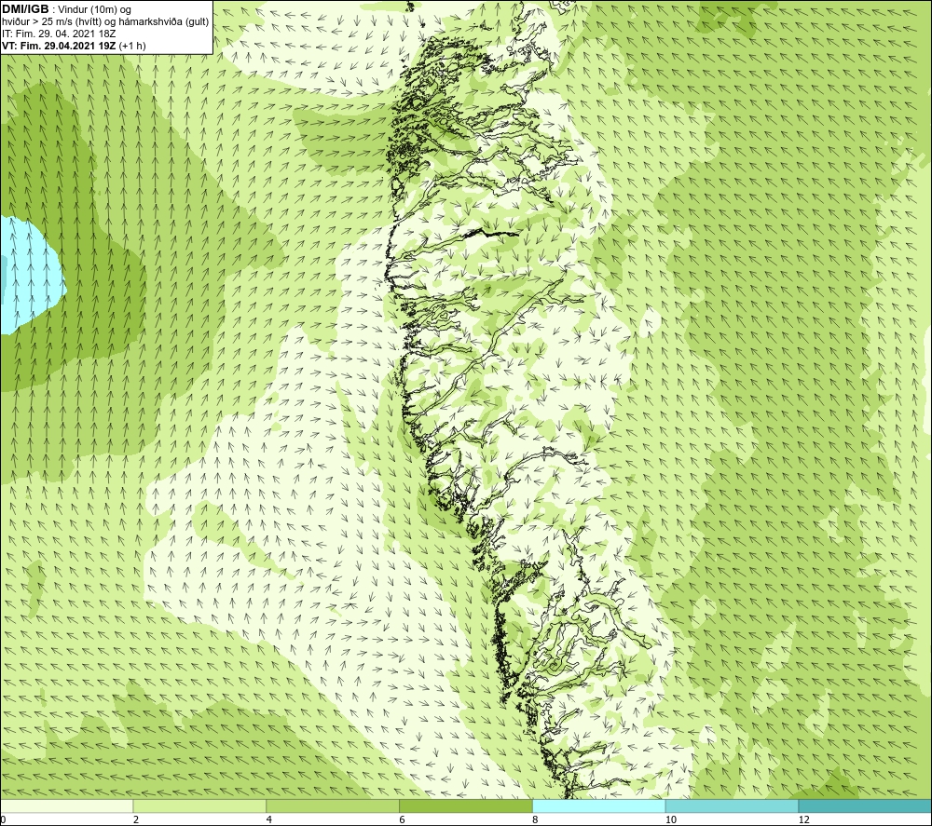Click the 'Vindur (10m) og' title text
Screen dimensions: 932x826
coord(96,10)
